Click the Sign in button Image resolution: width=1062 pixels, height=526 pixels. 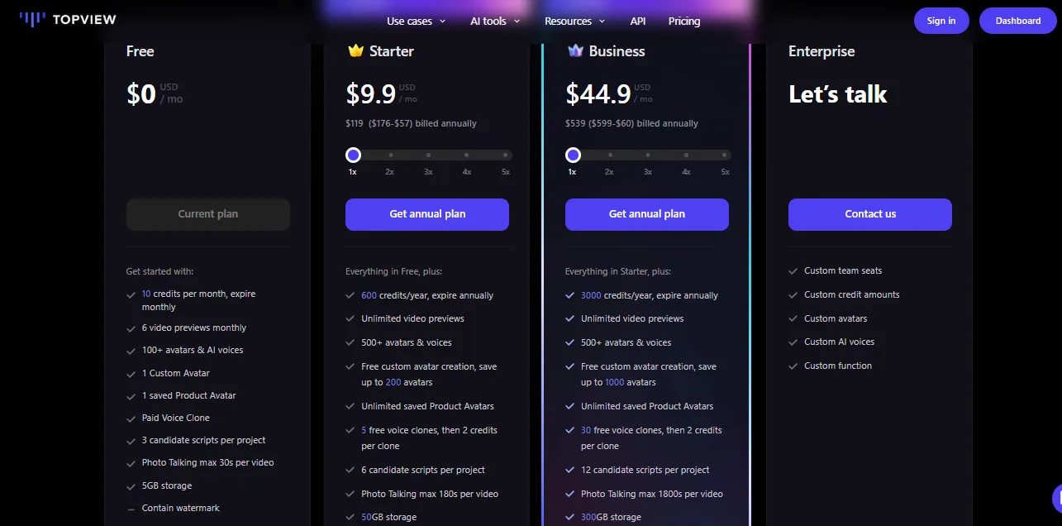(941, 20)
